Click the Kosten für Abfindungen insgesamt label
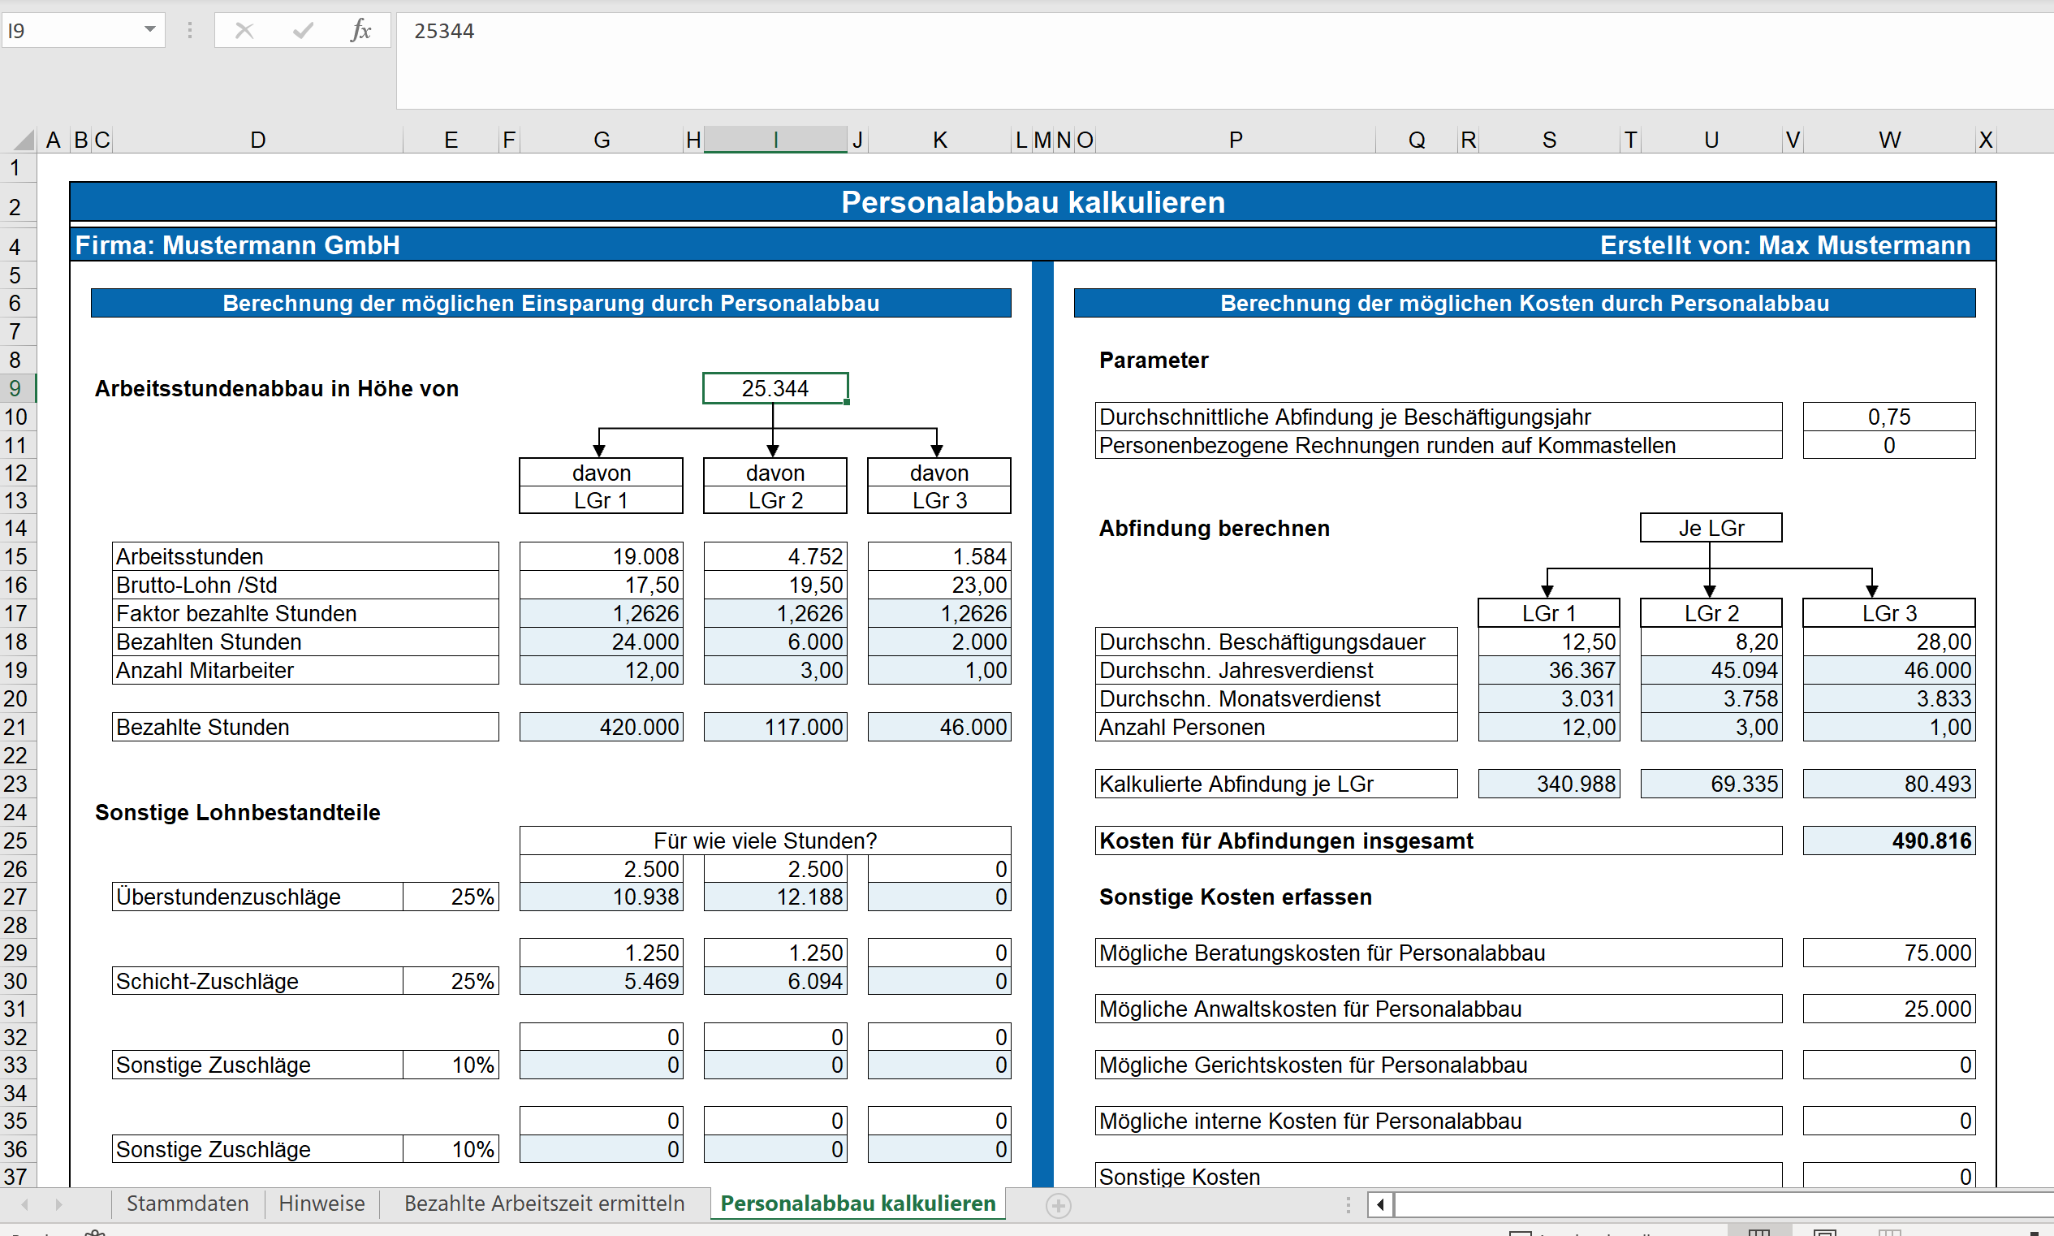2054x1236 pixels. tap(1438, 841)
